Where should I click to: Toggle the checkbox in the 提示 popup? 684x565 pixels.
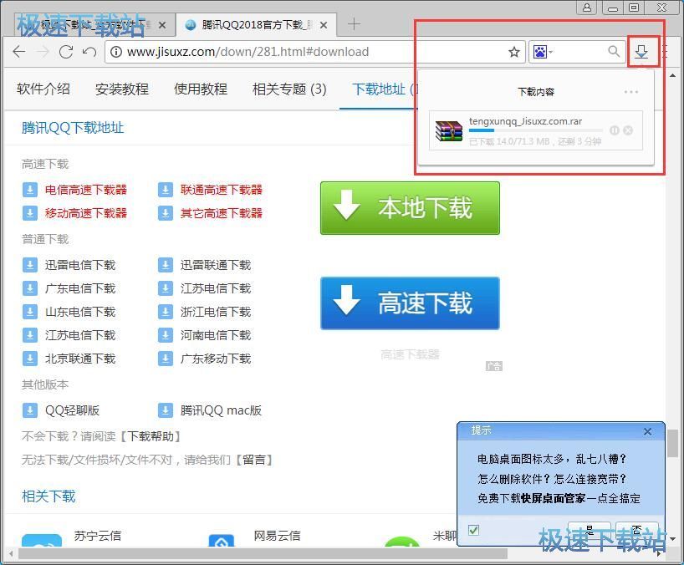(x=473, y=530)
